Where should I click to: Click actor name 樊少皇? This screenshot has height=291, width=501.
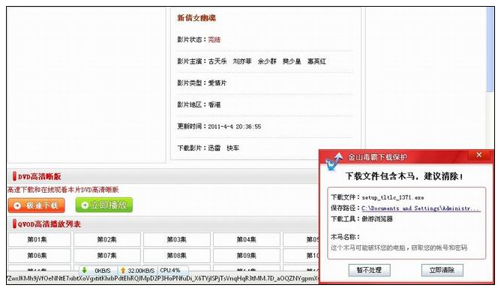click(x=292, y=61)
